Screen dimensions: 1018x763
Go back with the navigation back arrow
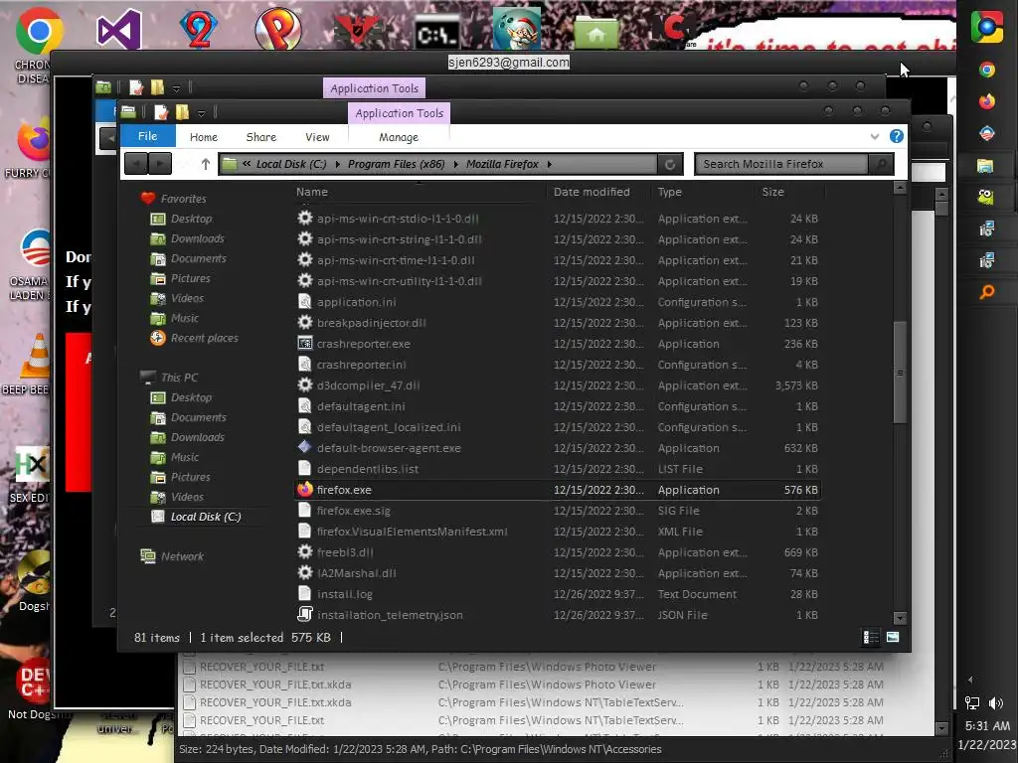(136, 164)
